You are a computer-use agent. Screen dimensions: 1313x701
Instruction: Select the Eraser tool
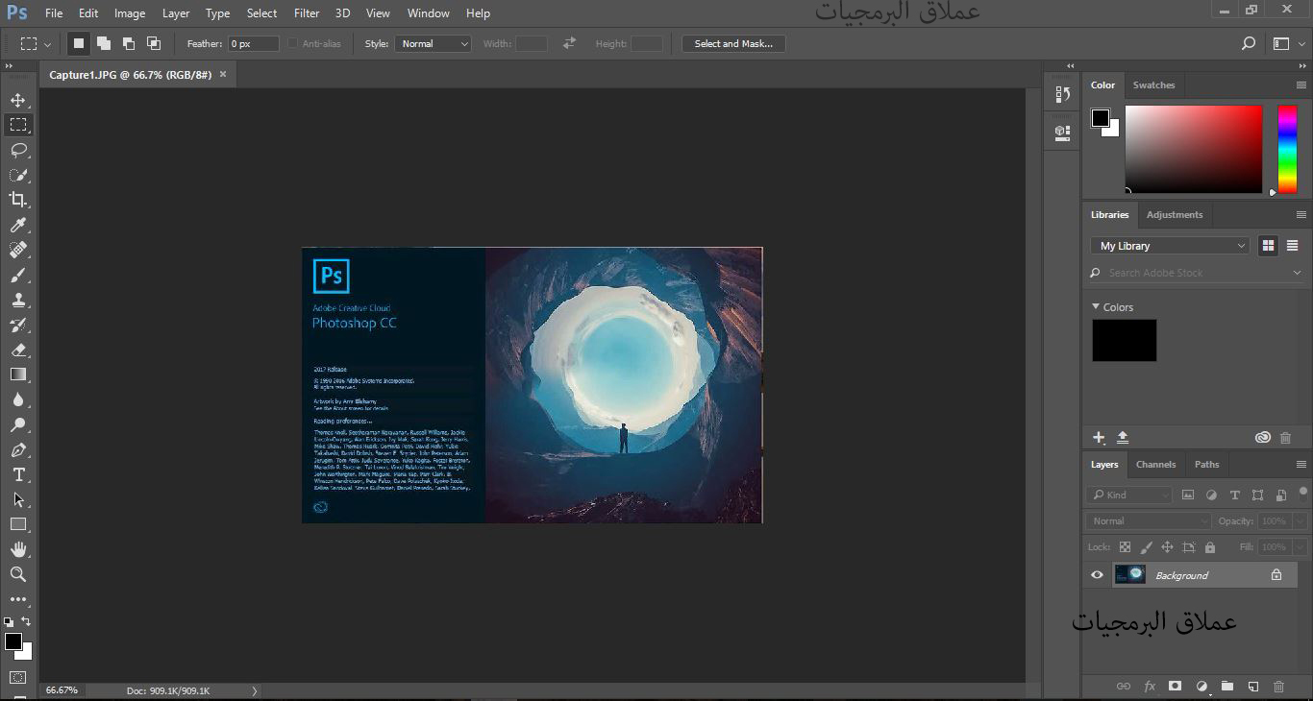18,350
